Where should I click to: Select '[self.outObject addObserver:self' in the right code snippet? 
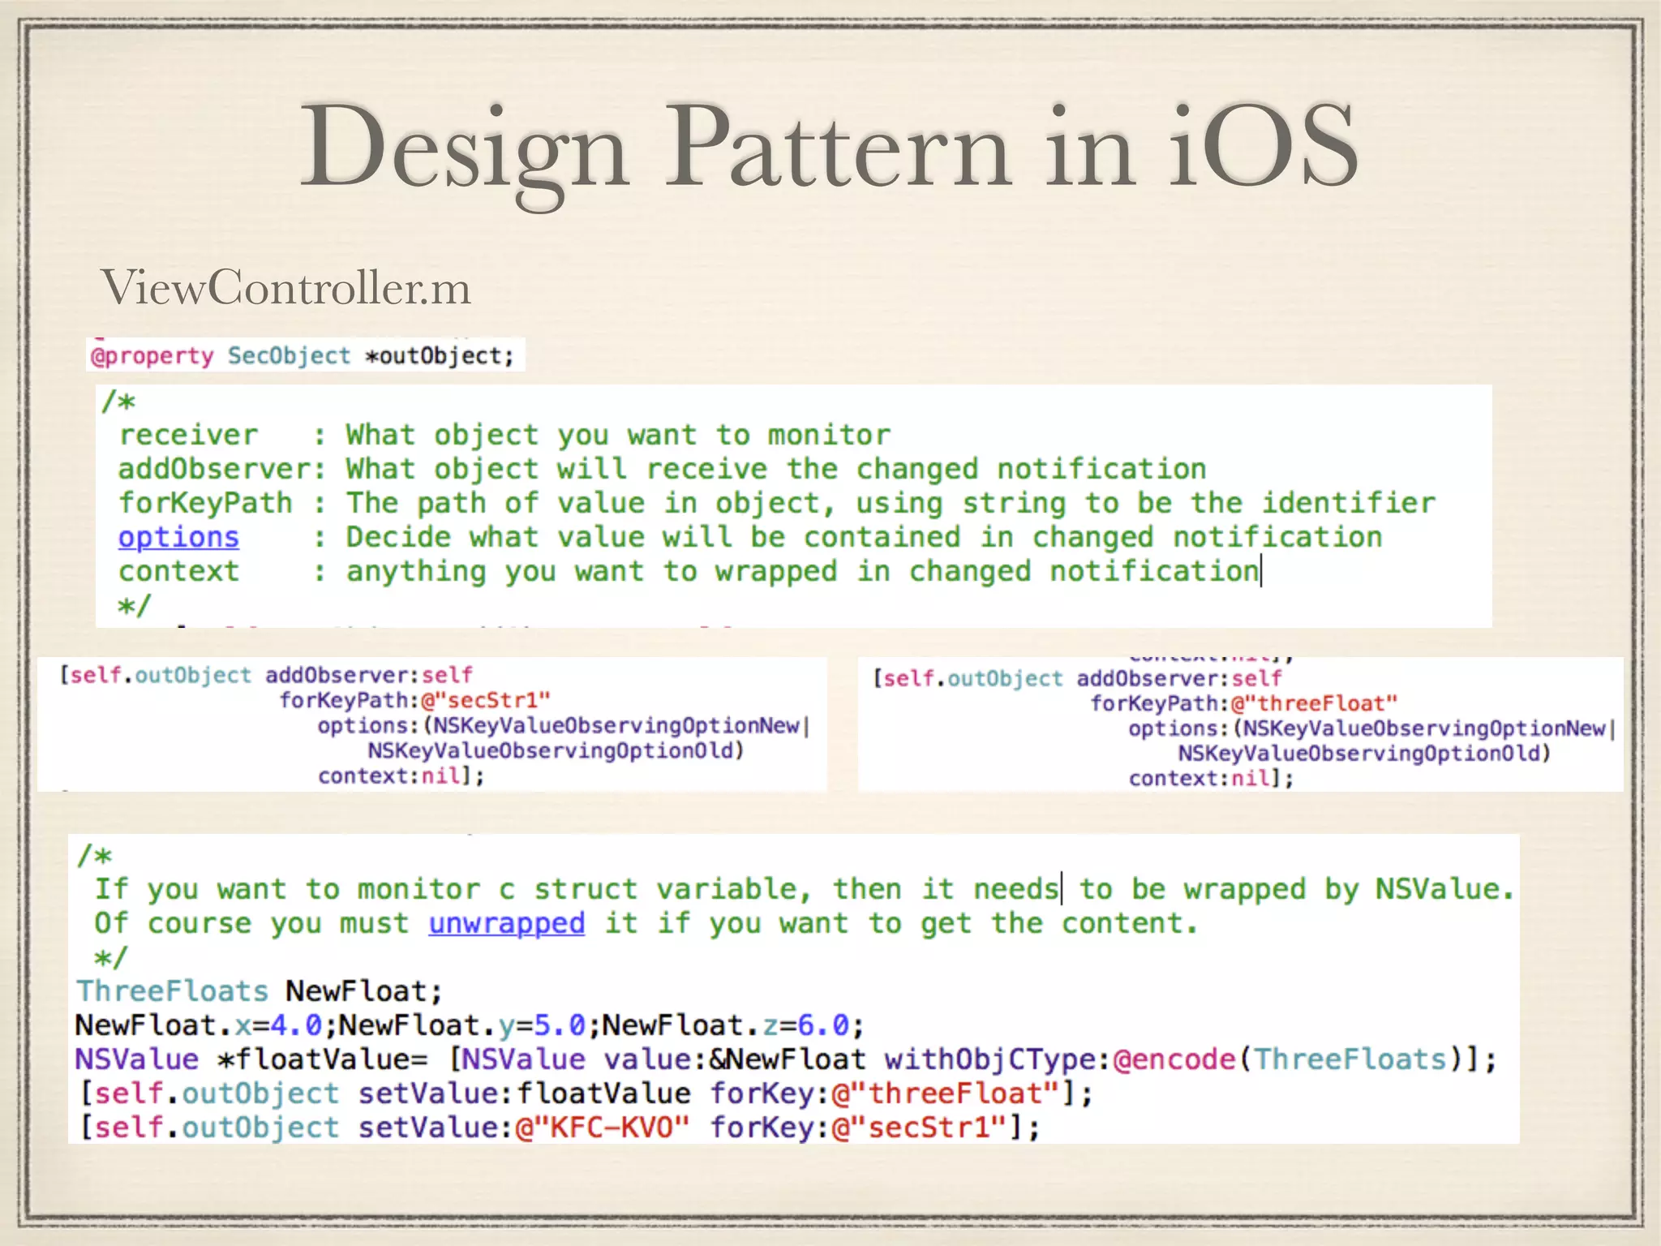pos(1077,678)
